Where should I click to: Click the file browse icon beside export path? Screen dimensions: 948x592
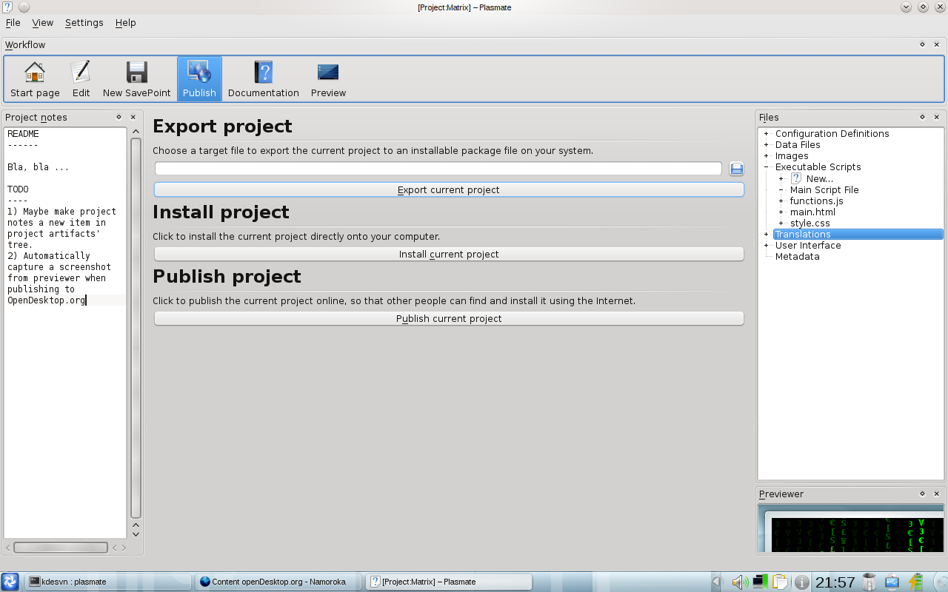click(736, 169)
